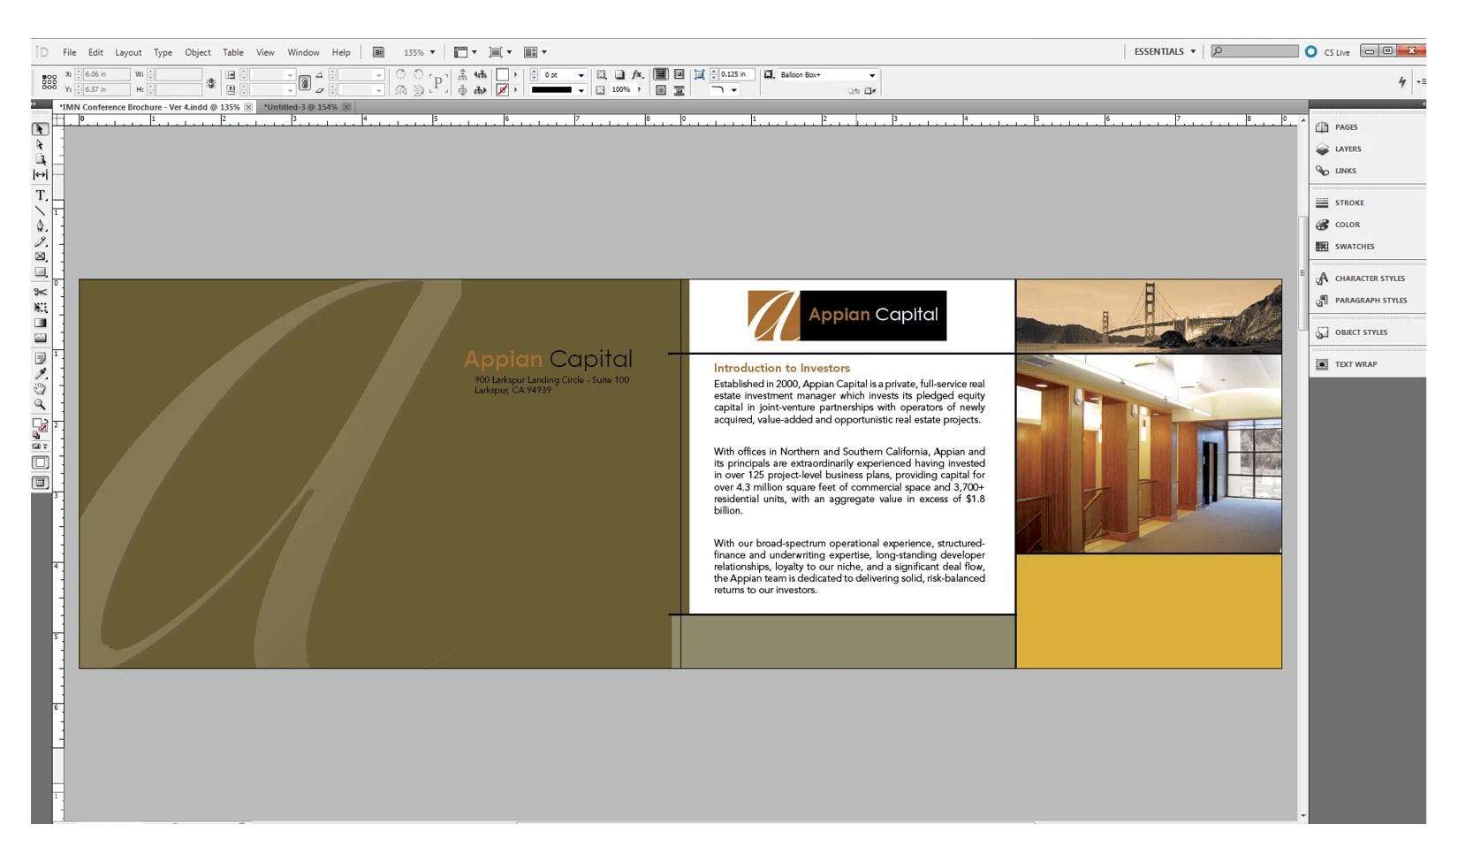1458x862 pixels.
Task: Open the fx effects button
Action: [x=637, y=75]
